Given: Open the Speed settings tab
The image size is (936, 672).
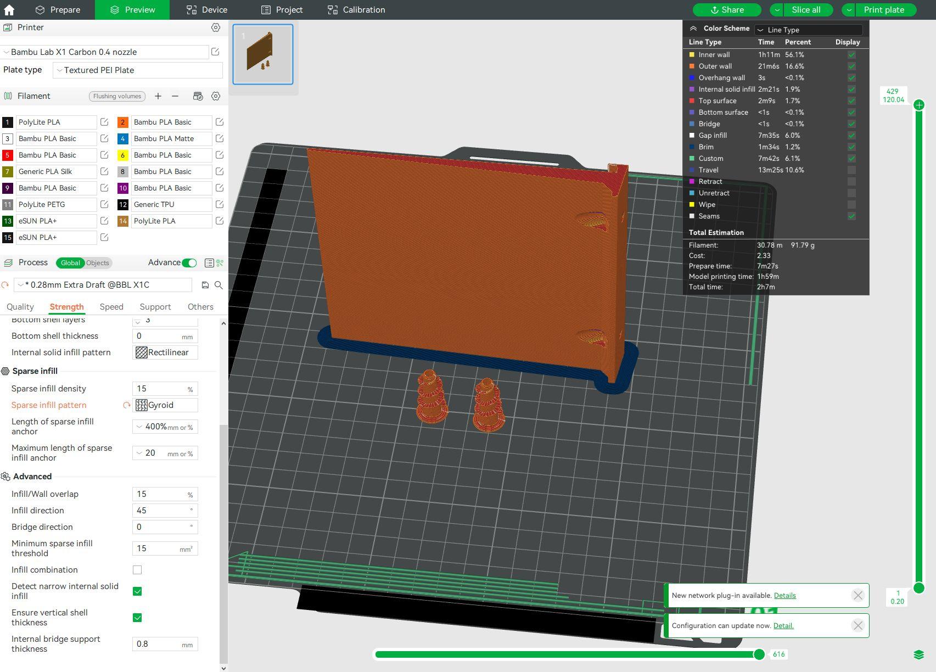Looking at the screenshot, I should pyautogui.click(x=111, y=306).
